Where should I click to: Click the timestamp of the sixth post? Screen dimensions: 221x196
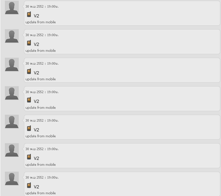(42, 149)
